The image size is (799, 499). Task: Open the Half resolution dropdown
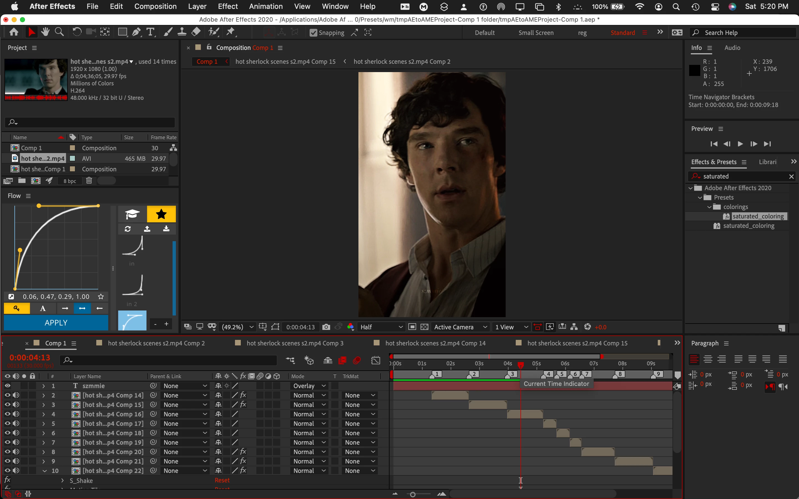click(x=381, y=327)
